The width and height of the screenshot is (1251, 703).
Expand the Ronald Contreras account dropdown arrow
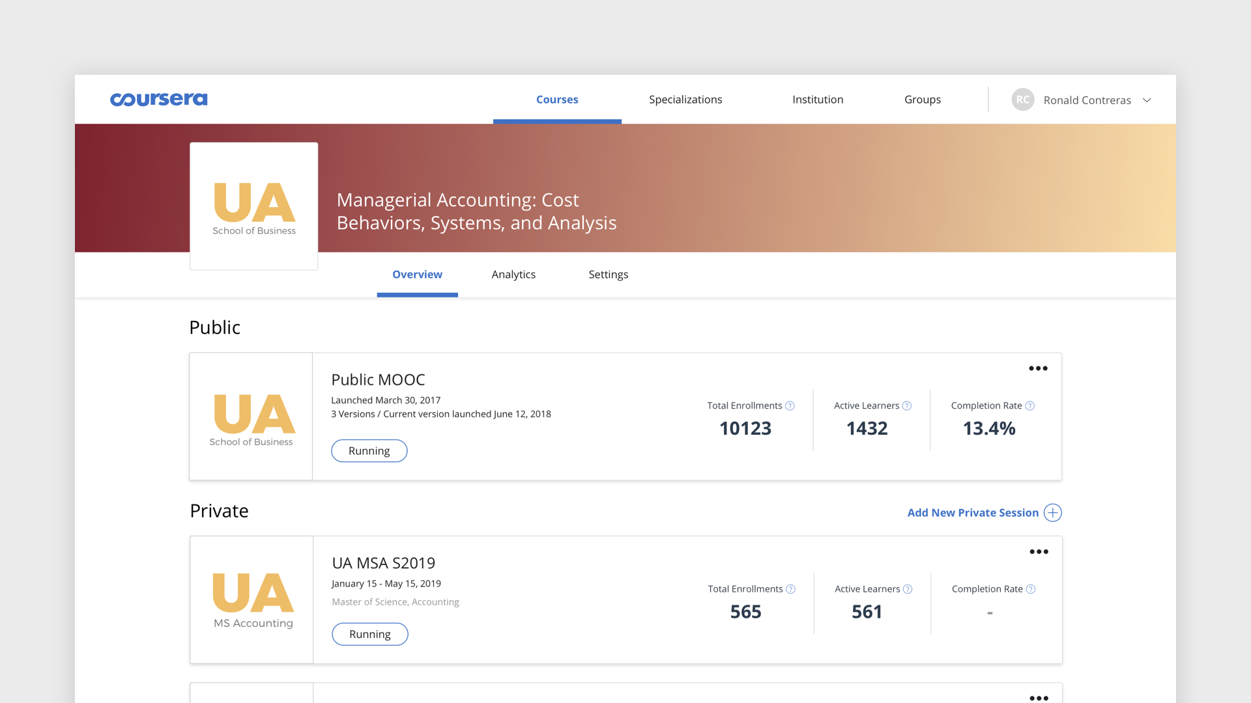pyautogui.click(x=1147, y=100)
